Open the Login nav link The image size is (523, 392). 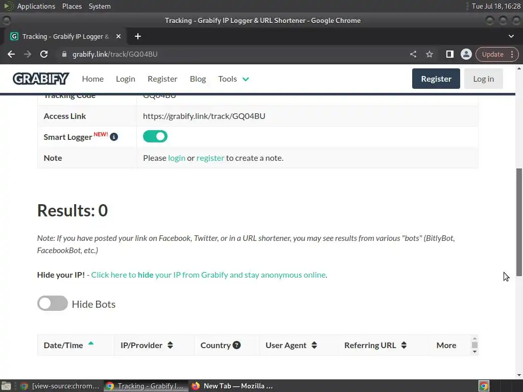coord(126,79)
